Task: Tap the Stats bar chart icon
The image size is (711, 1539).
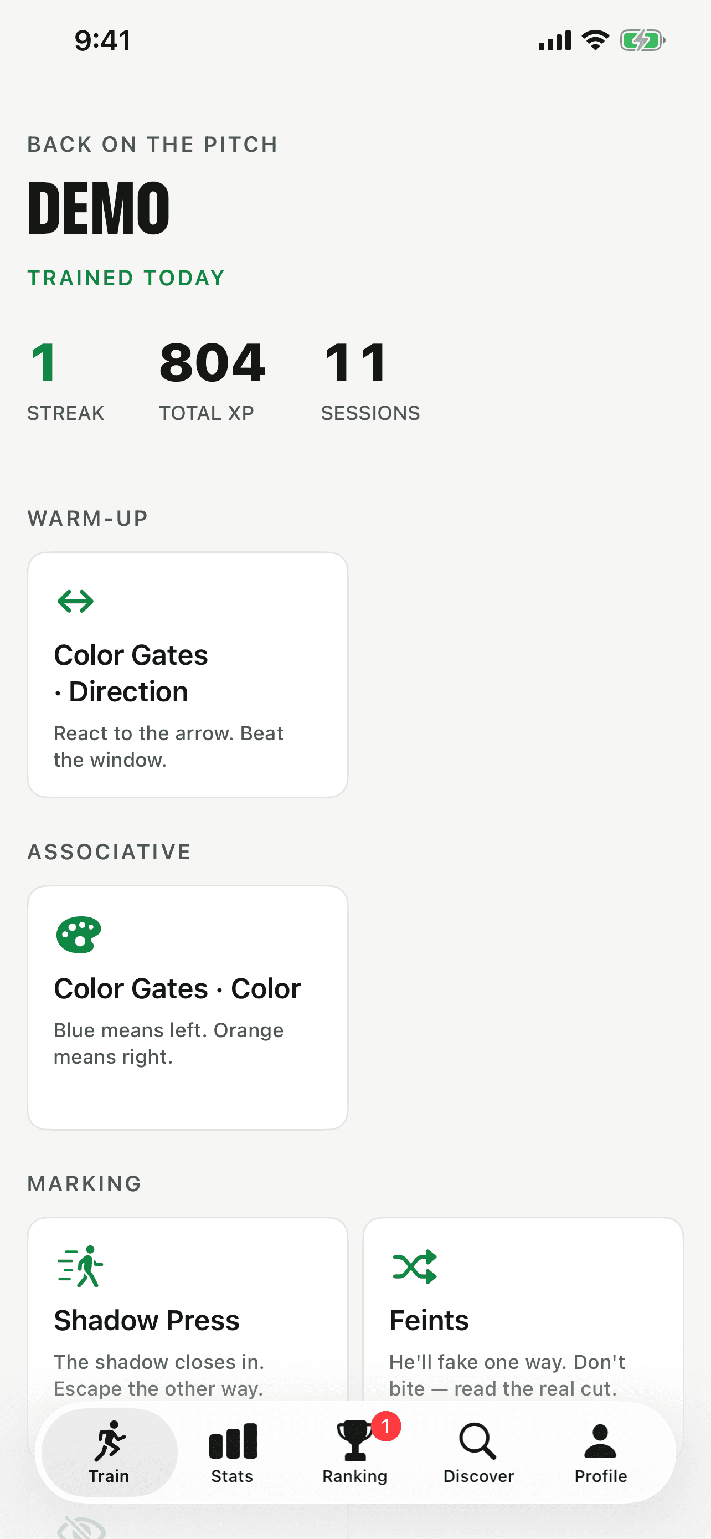Action: (233, 1441)
